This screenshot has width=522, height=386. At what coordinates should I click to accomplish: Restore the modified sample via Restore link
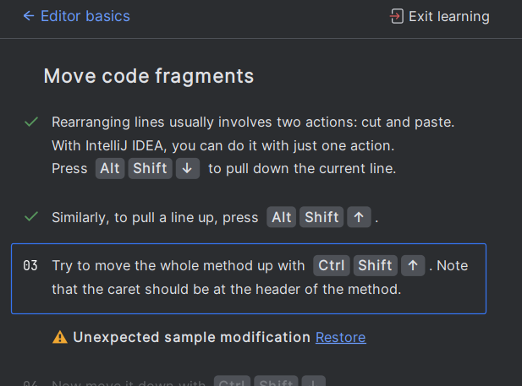tap(341, 338)
